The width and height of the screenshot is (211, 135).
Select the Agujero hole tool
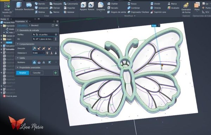83,6
